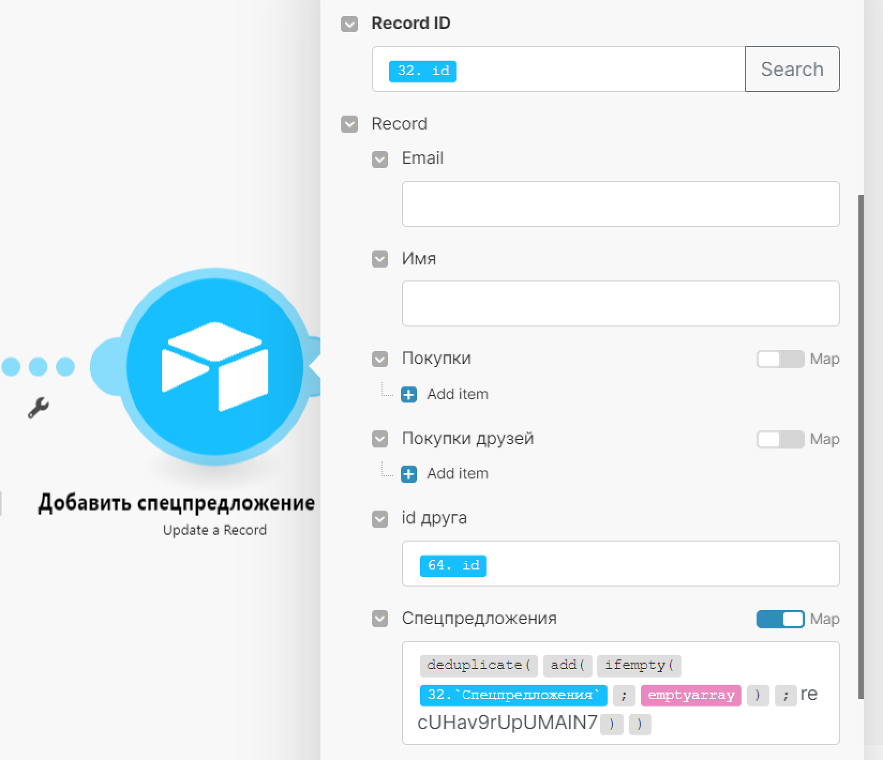Screen dimensions: 883x760
Task: Click the three dots connector left of module
Action: (x=38, y=367)
